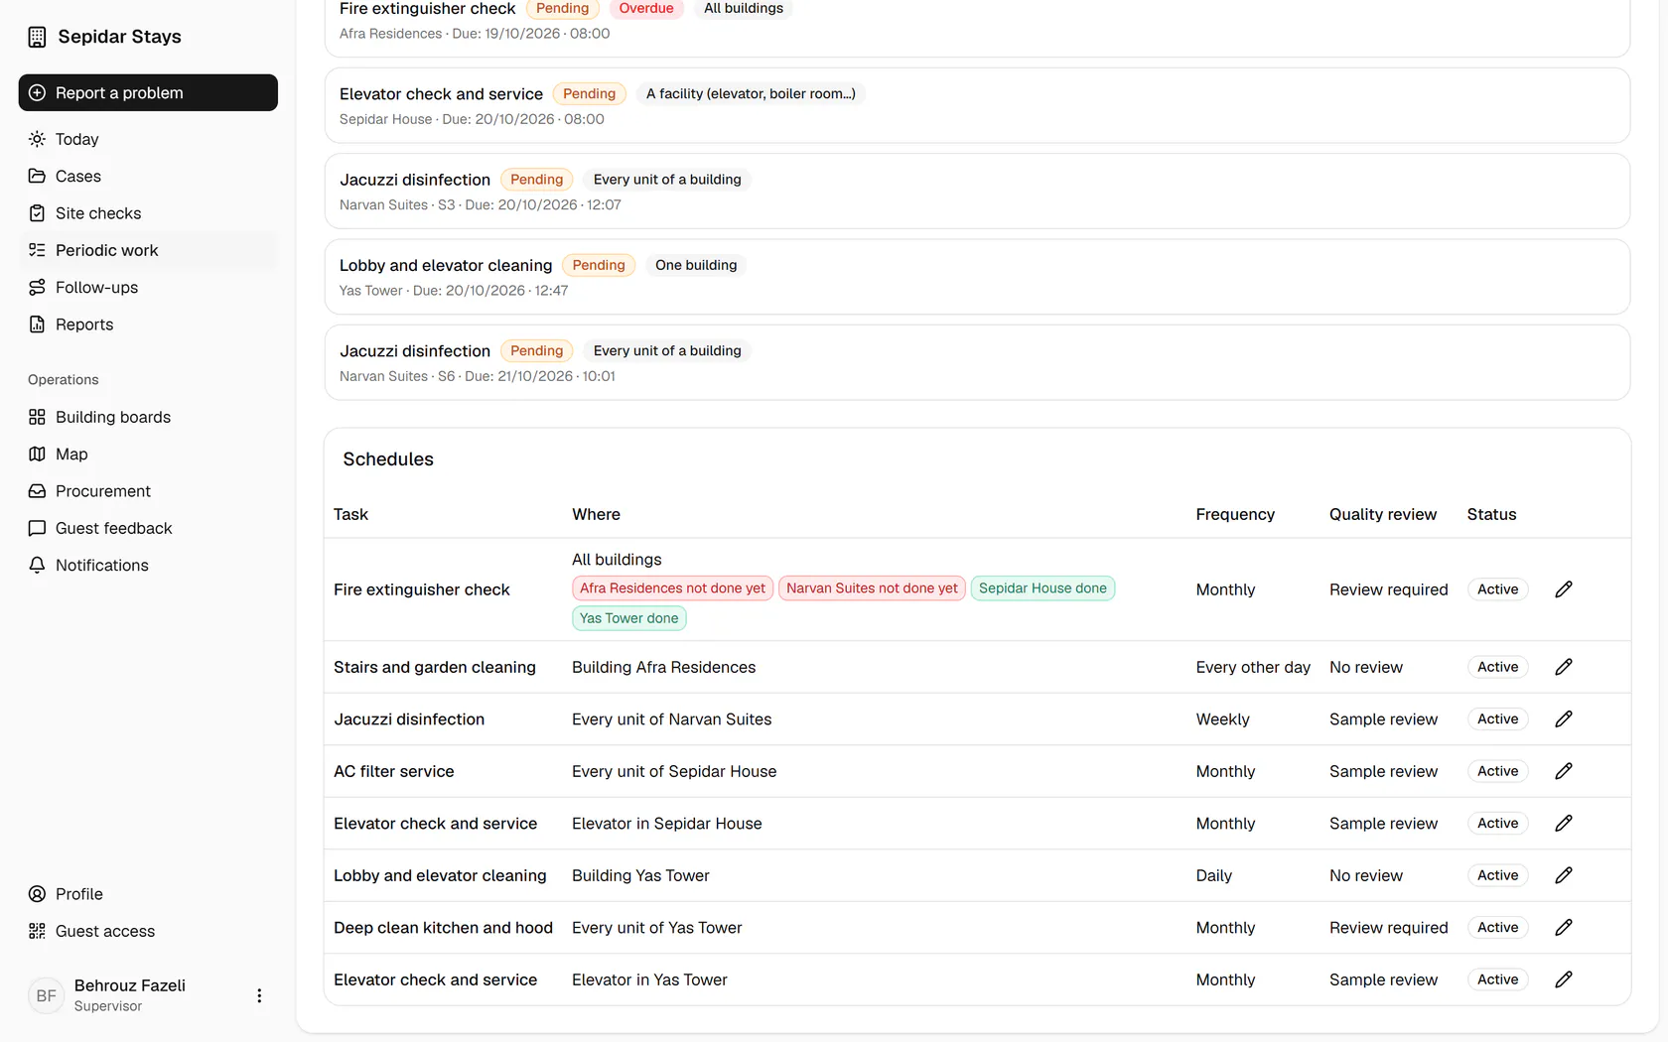The image size is (1668, 1042).
Task: Edit Lobby and elevator cleaning schedule row
Action: coord(1563,875)
